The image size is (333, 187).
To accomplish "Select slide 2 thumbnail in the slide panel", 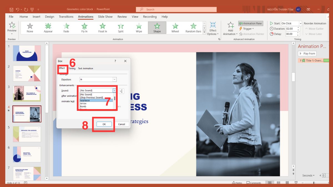I will pyautogui.click(x=27, y=73).
